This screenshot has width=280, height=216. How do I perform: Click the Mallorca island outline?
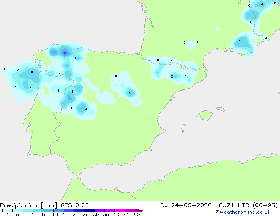pyautogui.click(x=204, y=115)
